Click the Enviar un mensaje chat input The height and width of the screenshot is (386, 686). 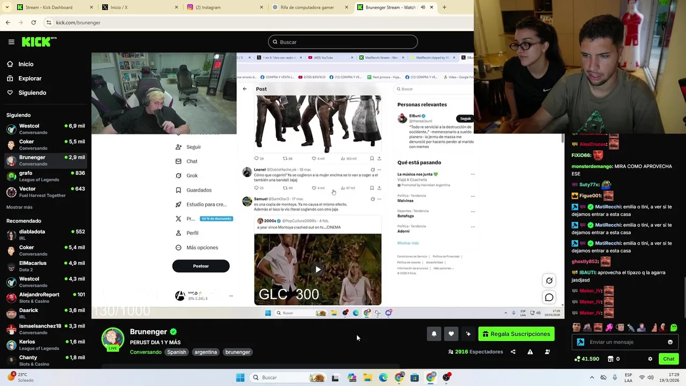coord(625,342)
